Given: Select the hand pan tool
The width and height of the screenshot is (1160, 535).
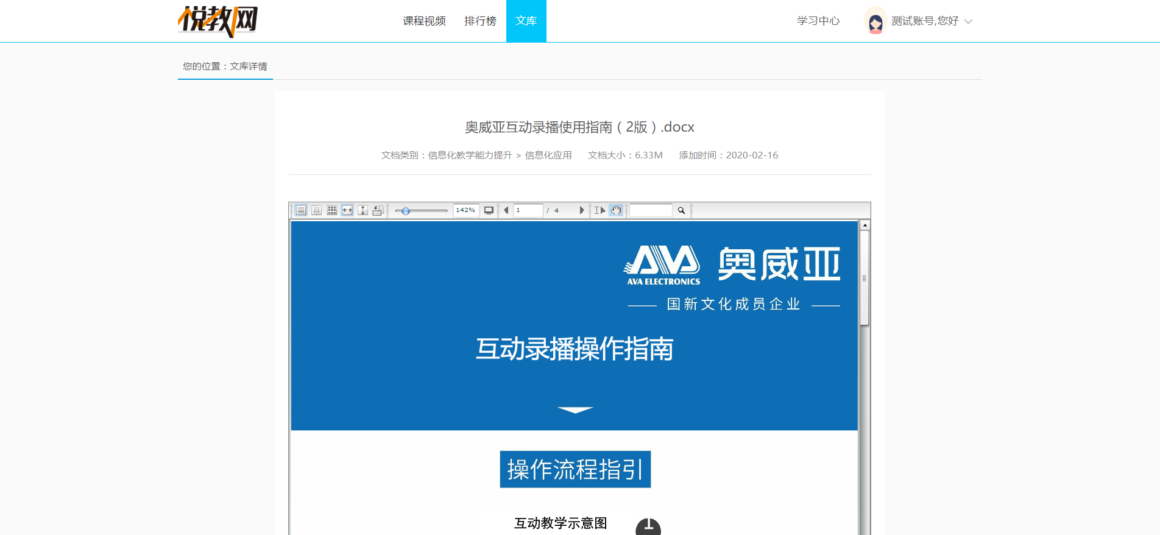Looking at the screenshot, I should 616,210.
